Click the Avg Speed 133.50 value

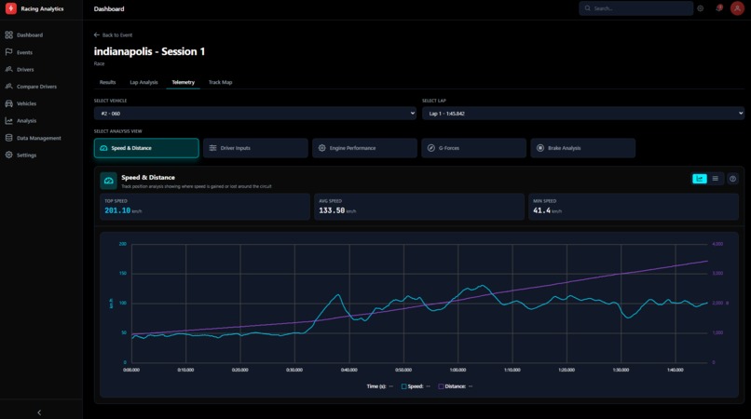[332, 210]
